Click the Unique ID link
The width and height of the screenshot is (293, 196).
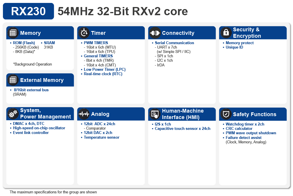coord(234,47)
